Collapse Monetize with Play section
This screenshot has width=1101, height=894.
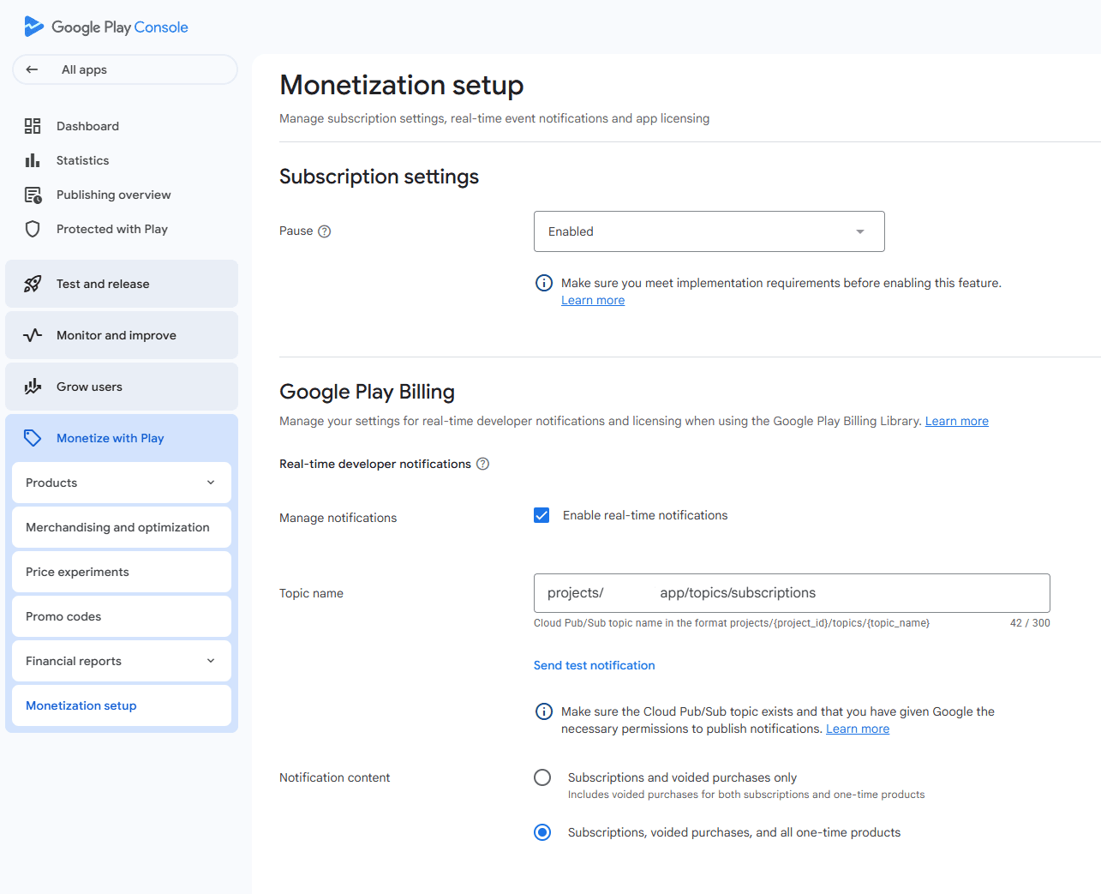tap(122, 438)
